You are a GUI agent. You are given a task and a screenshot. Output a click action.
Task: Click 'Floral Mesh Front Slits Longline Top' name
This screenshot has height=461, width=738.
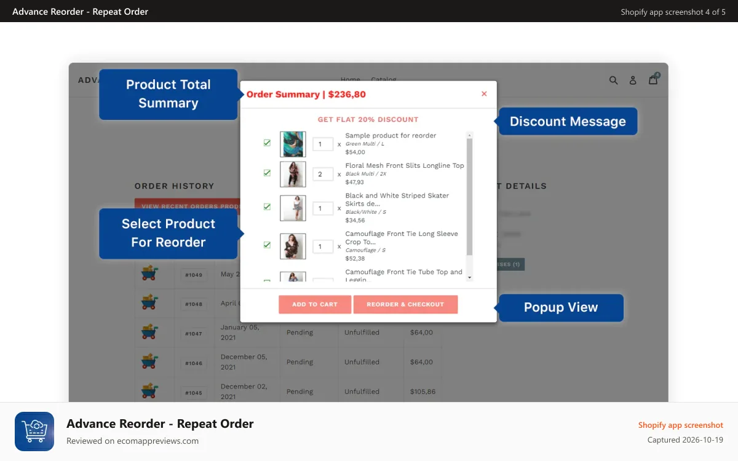(405, 165)
